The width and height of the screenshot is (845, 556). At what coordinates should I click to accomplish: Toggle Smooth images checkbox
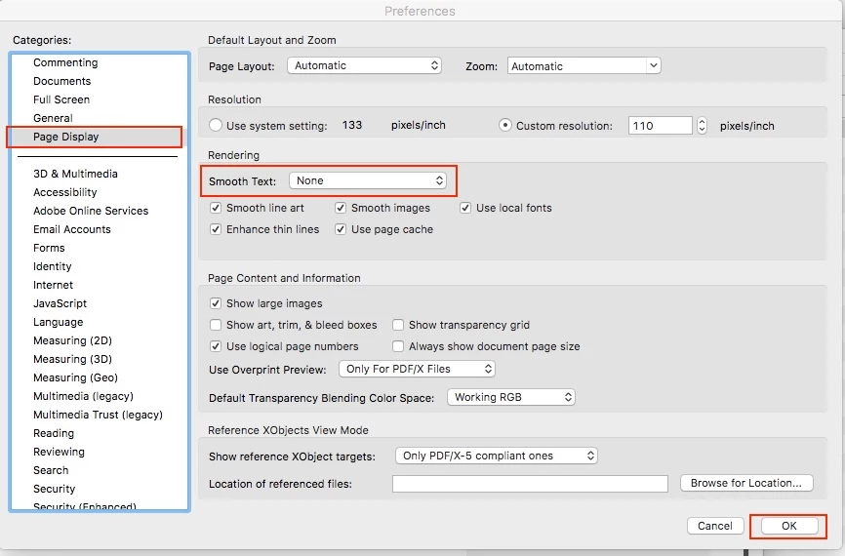pos(341,208)
